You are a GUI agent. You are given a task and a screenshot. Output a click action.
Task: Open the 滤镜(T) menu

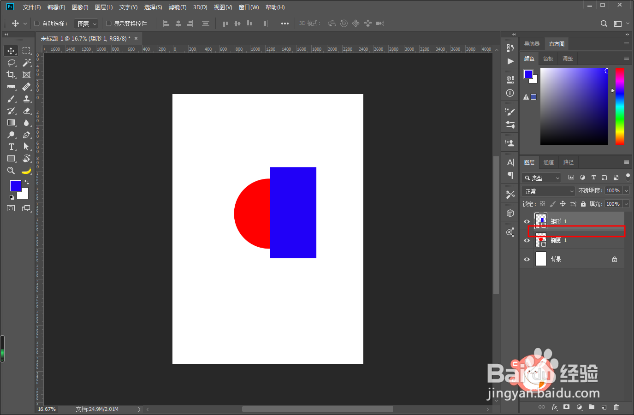(178, 7)
